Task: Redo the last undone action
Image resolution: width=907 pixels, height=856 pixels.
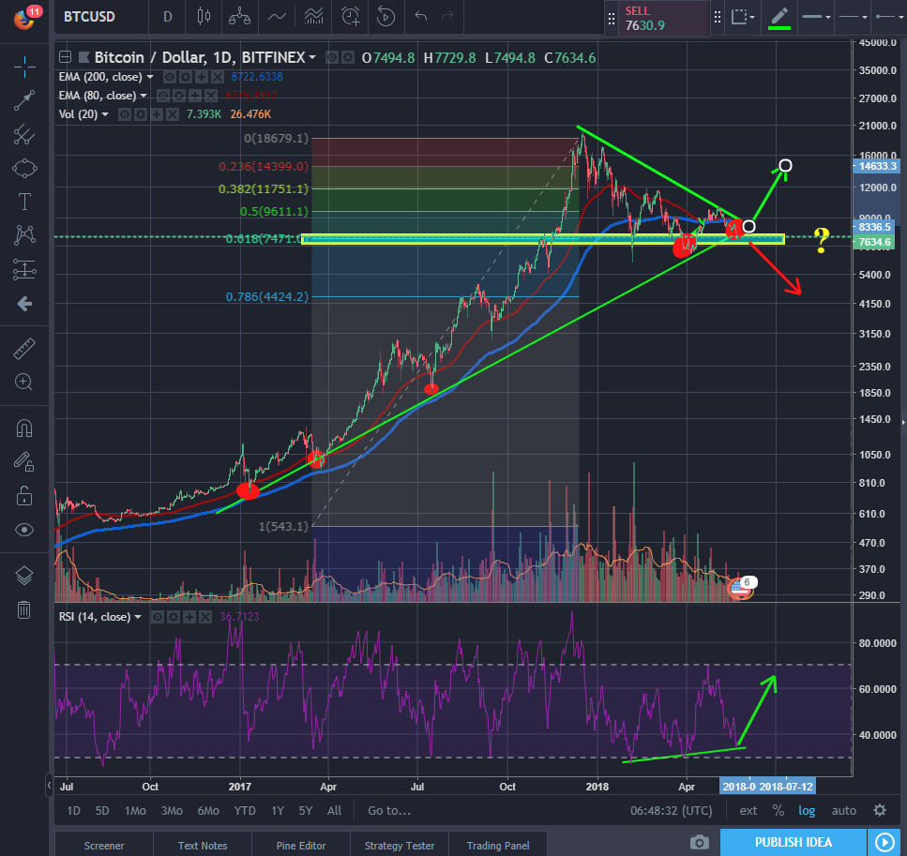Action: coord(447,16)
